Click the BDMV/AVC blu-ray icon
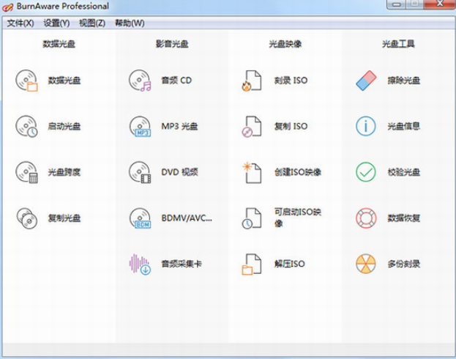Screen dimensions: 456x359 pyautogui.click(x=139, y=218)
